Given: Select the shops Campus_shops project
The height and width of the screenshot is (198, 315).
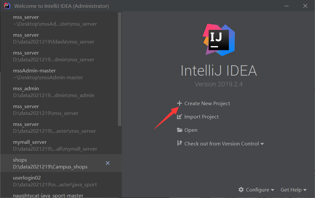Looking at the screenshot, I should click(x=61, y=163).
